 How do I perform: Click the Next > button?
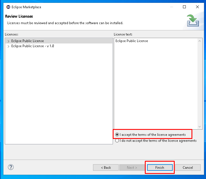(132, 168)
